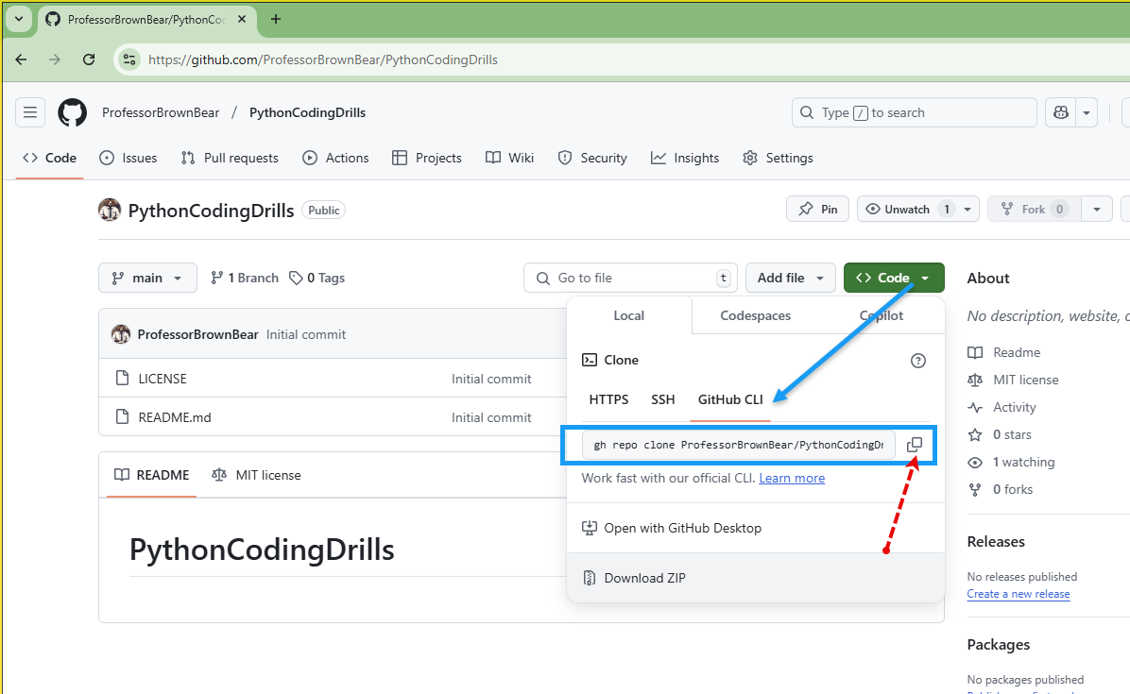The height and width of the screenshot is (694, 1130).
Task: Pin the repository with Pin button
Action: [818, 210]
